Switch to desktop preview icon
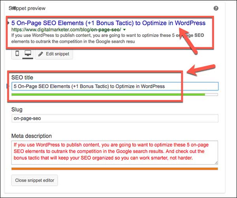Viewport: 237px width, 198px height. tap(28, 53)
